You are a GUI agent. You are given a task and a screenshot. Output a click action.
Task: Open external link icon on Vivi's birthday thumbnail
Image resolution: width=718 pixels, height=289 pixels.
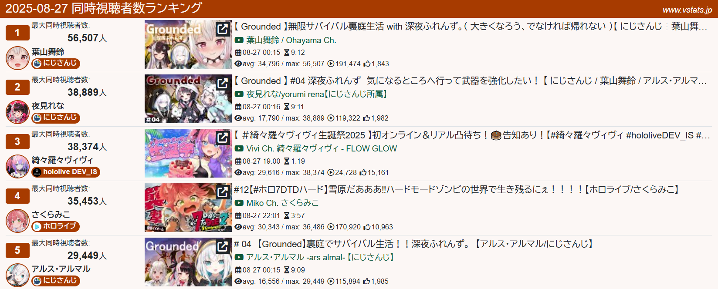[x=223, y=138]
